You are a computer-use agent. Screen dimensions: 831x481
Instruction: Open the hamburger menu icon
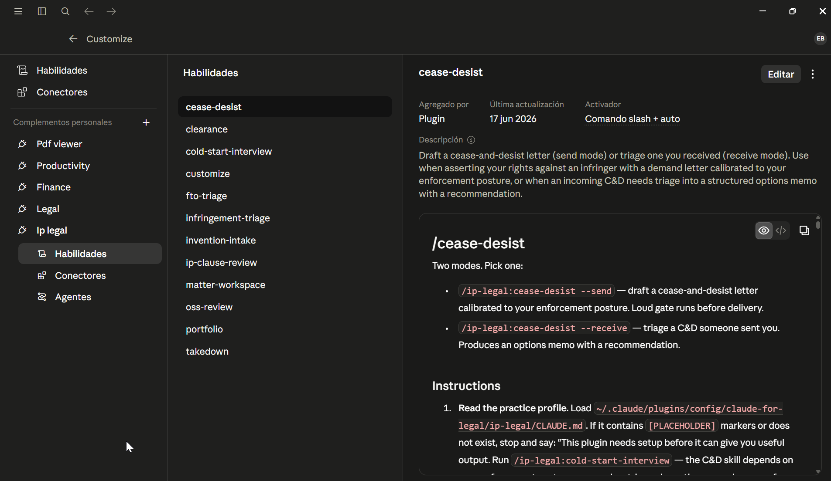[x=18, y=11]
